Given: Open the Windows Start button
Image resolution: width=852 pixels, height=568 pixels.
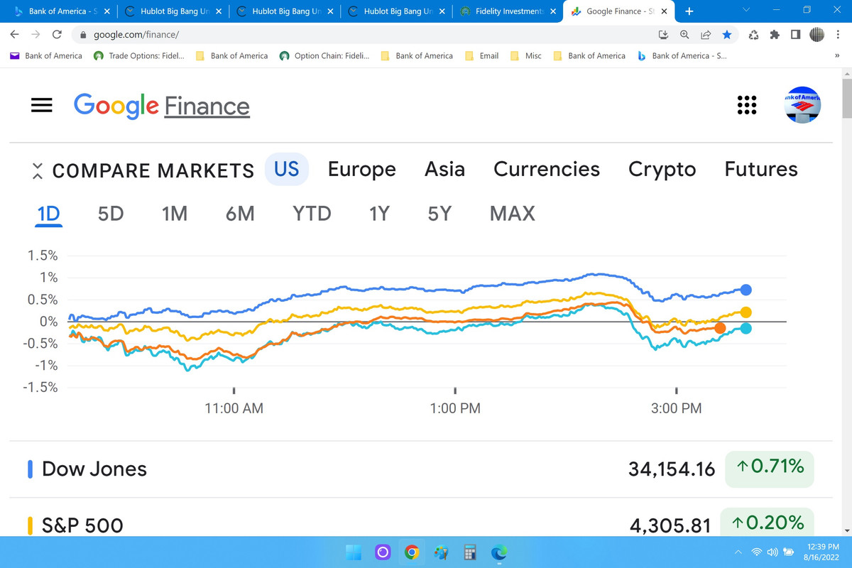Looking at the screenshot, I should click(x=353, y=552).
